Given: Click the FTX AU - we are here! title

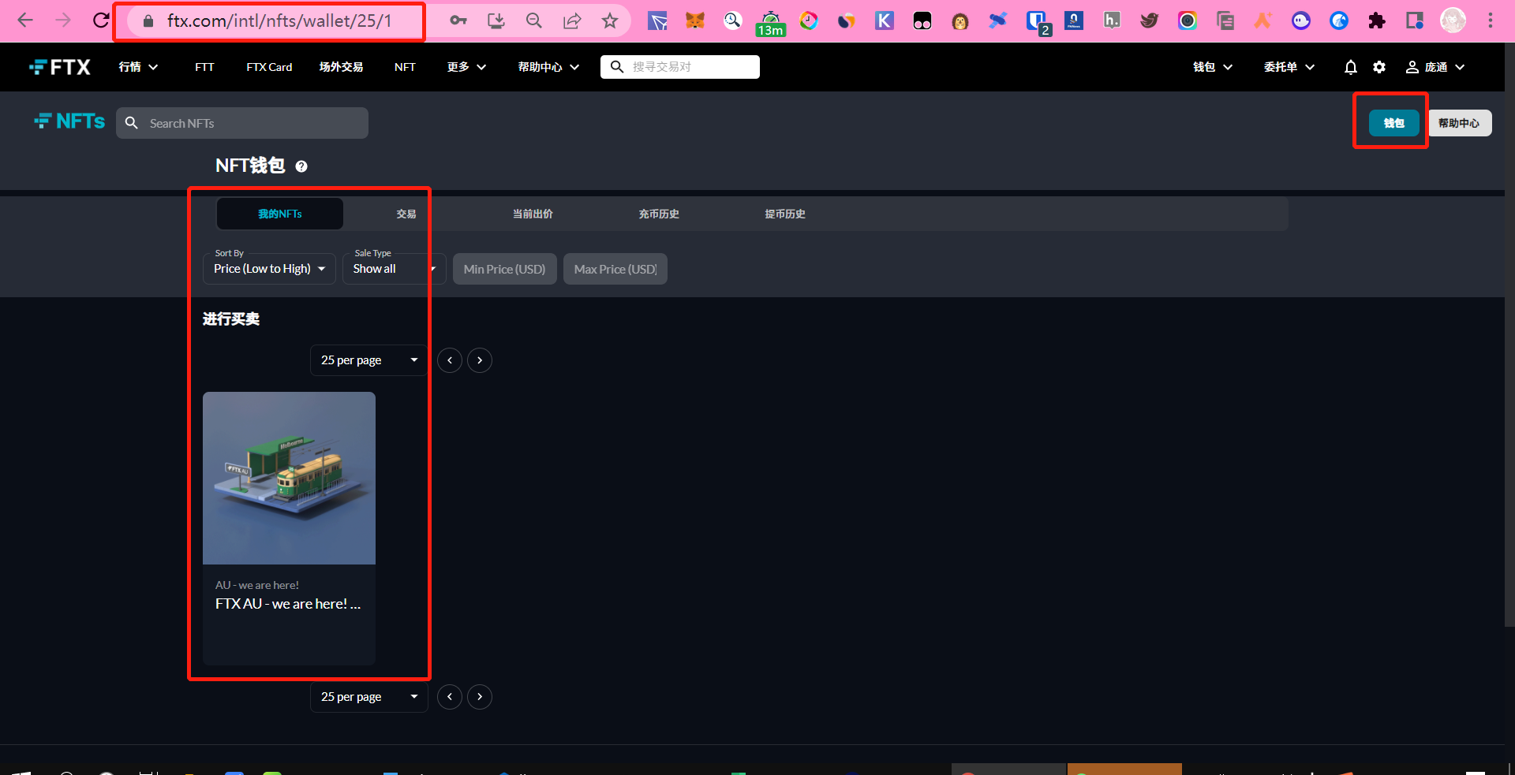Looking at the screenshot, I should point(288,604).
